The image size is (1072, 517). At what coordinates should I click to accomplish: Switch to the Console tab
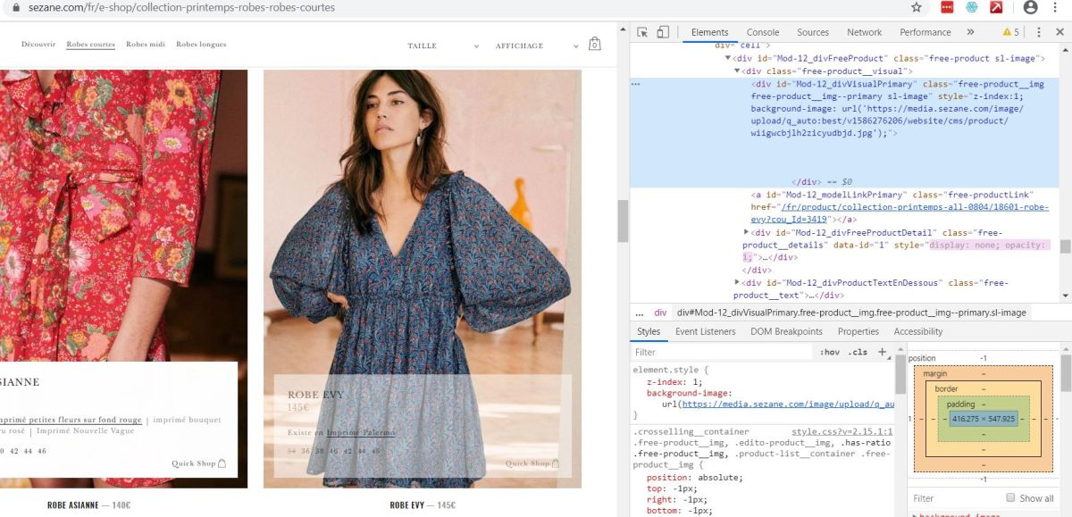[x=762, y=32]
